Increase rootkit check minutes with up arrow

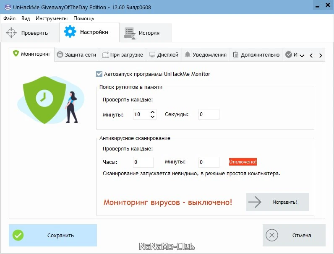point(152,112)
